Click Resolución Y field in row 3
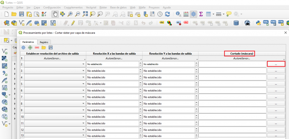This screenshot has width=289, height=139. pyautogui.click(x=168, y=71)
